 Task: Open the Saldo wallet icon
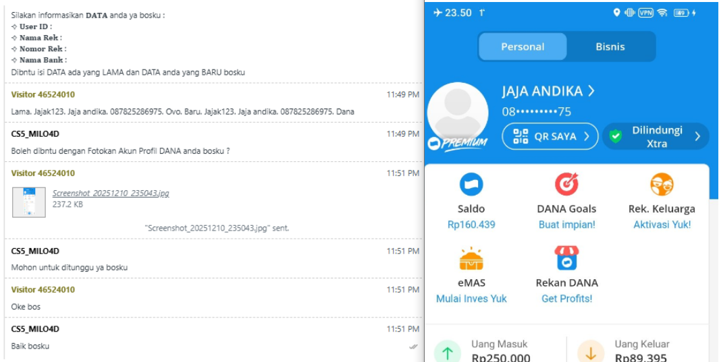(471, 185)
